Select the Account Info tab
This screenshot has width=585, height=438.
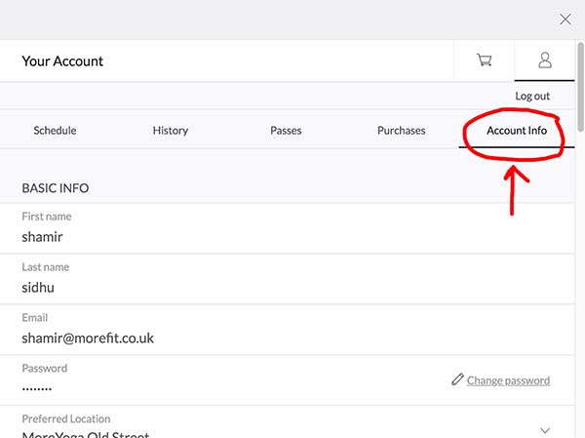click(x=517, y=131)
